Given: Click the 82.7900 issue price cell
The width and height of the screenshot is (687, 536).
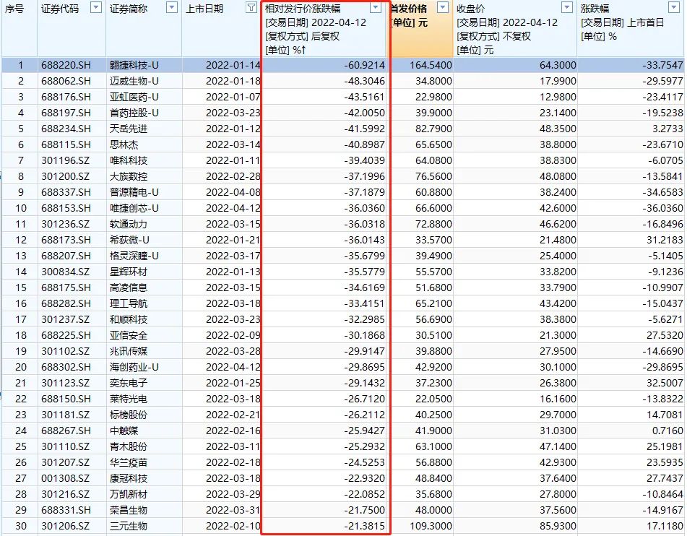Looking at the screenshot, I should click(433, 129).
